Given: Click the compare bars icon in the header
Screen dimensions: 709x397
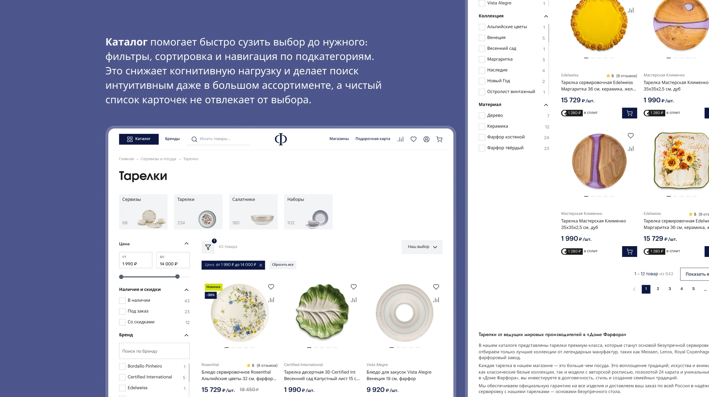Looking at the screenshot, I should [400, 139].
